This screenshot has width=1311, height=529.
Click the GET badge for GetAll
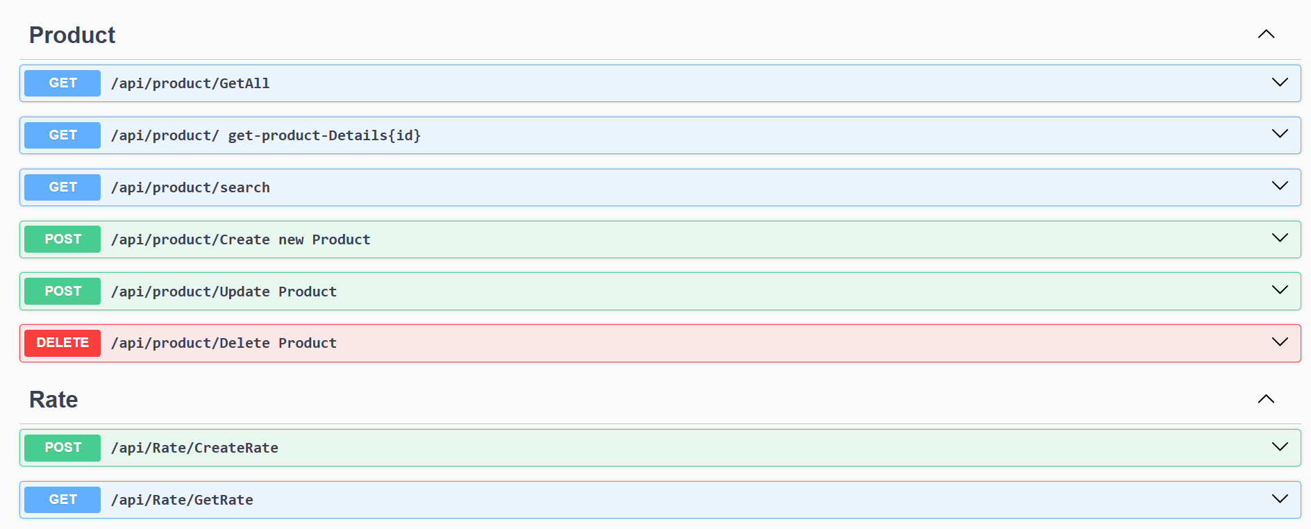click(62, 83)
